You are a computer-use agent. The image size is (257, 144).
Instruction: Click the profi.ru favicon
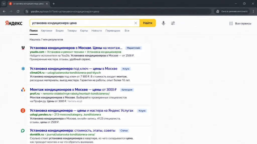[23, 90]
